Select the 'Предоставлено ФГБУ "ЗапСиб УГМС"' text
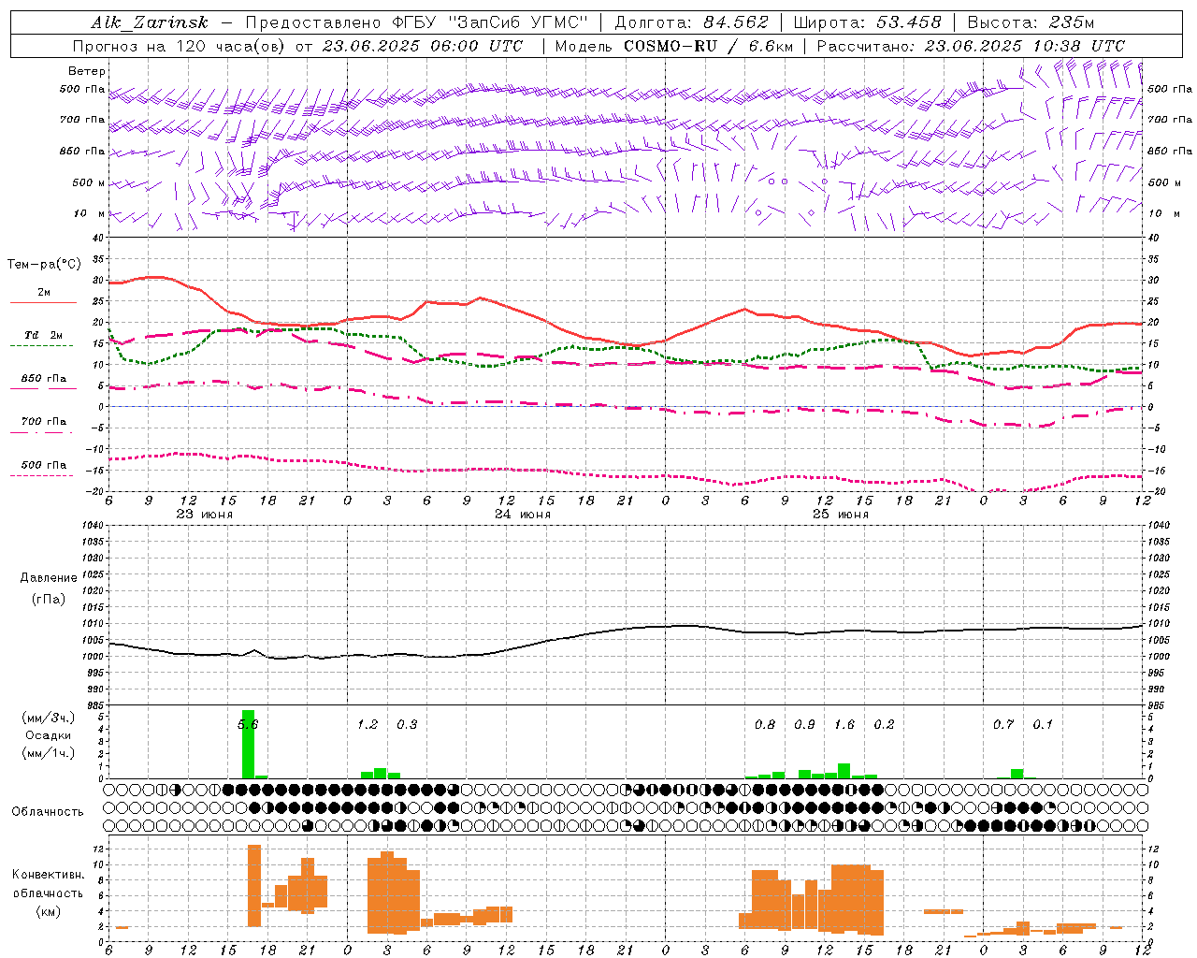 pyautogui.click(x=416, y=22)
